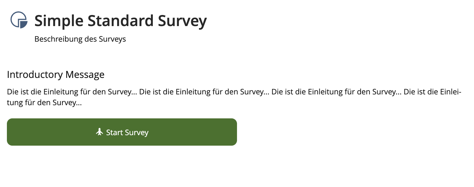This screenshot has width=474, height=187.
Task: Click the airplane icon on Start Survey
Action: pyautogui.click(x=99, y=132)
